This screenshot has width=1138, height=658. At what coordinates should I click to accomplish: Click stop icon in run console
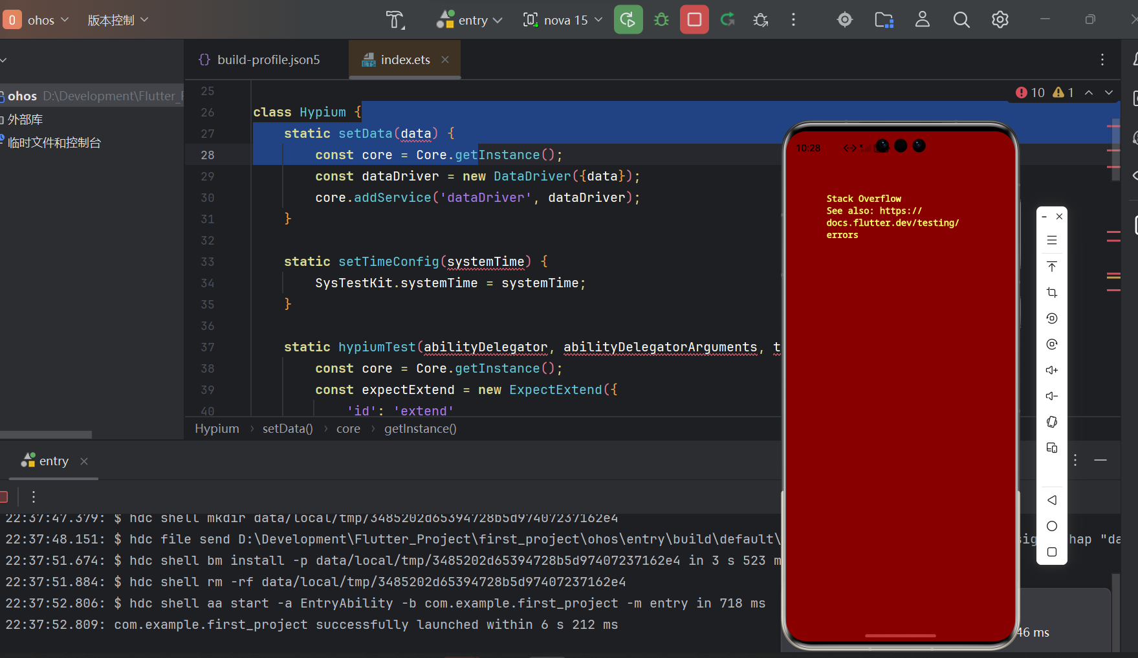(3, 497)
